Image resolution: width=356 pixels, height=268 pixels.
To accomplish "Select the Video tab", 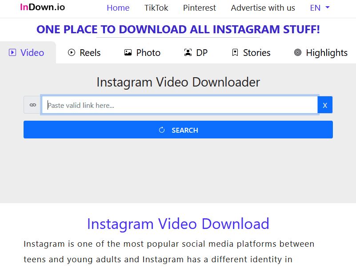I will 28,53.
